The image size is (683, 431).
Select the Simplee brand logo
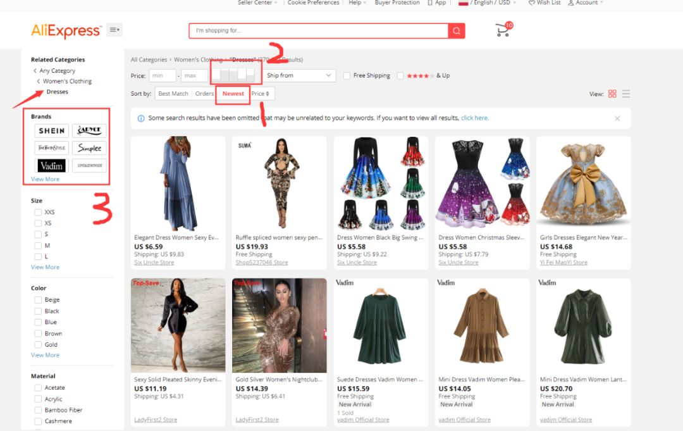pyautogui.click(x=89, y=148)
